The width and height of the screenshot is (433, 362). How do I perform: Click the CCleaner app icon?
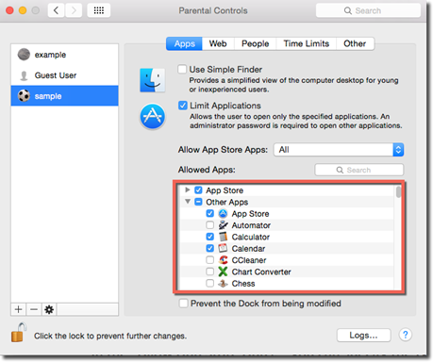pyautogui.click(x=223, y=260)
